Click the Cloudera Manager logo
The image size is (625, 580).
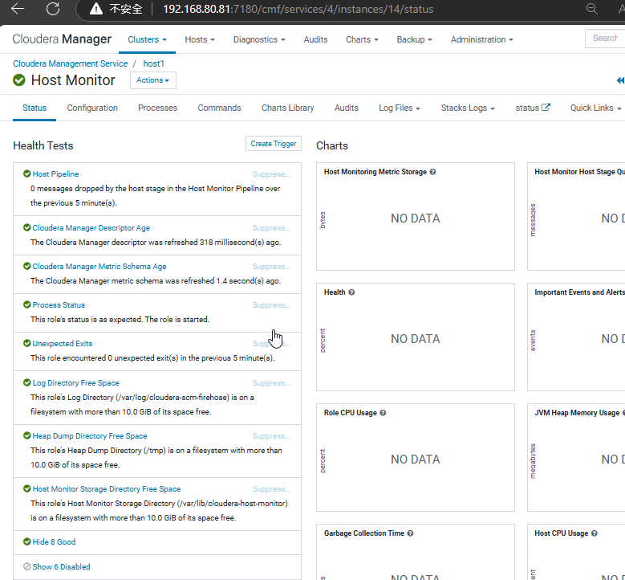pyautogui.click(x=62, y=39)
